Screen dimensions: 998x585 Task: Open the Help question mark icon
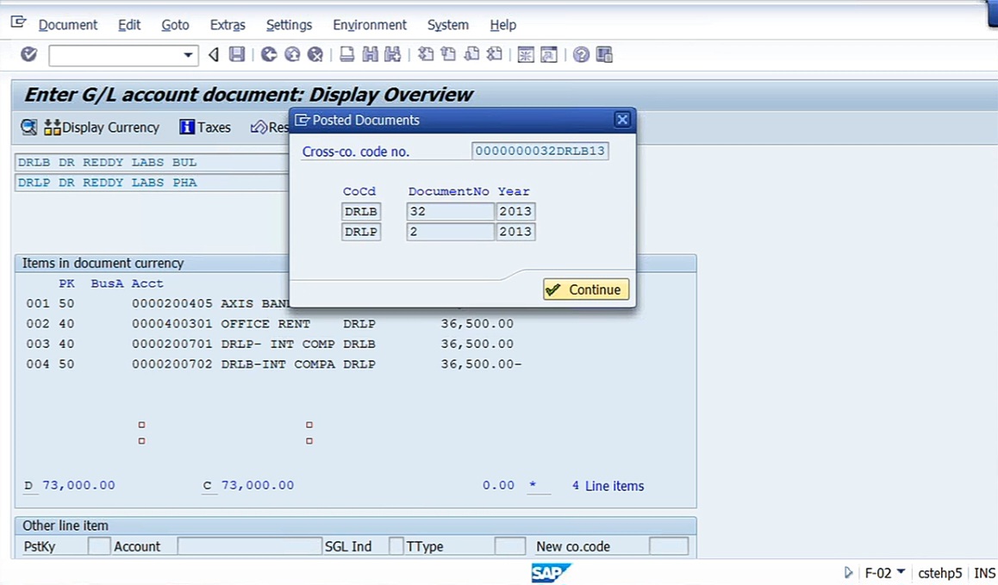[x=581, y=55]
